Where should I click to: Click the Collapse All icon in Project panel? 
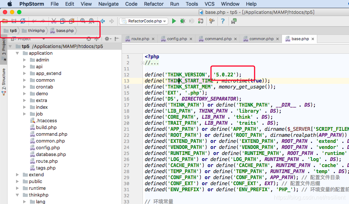click(x=96, y=39)
